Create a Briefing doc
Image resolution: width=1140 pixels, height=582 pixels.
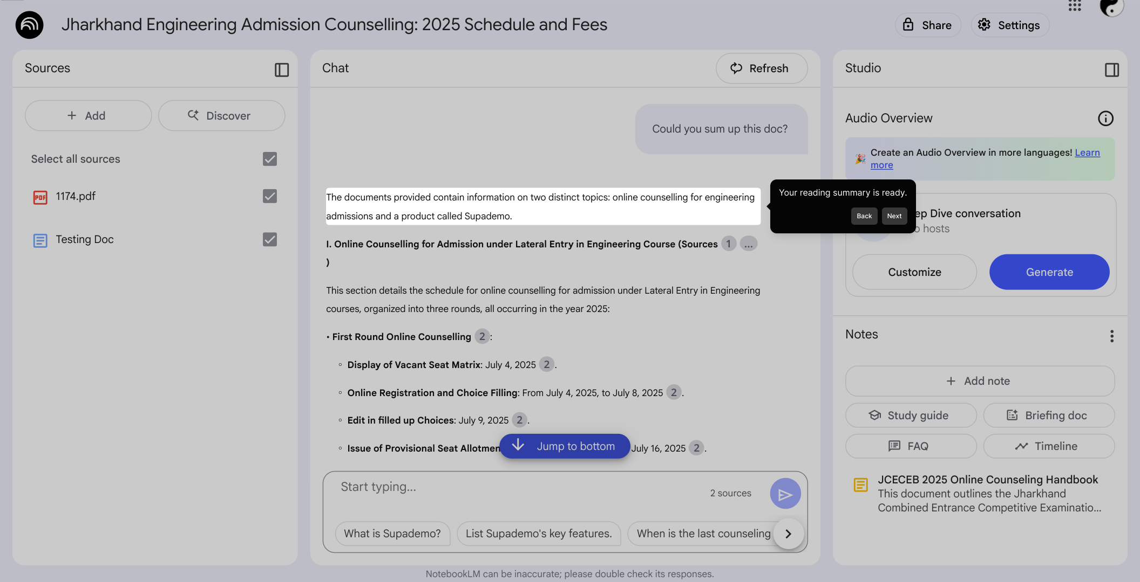coord(1049,415)
